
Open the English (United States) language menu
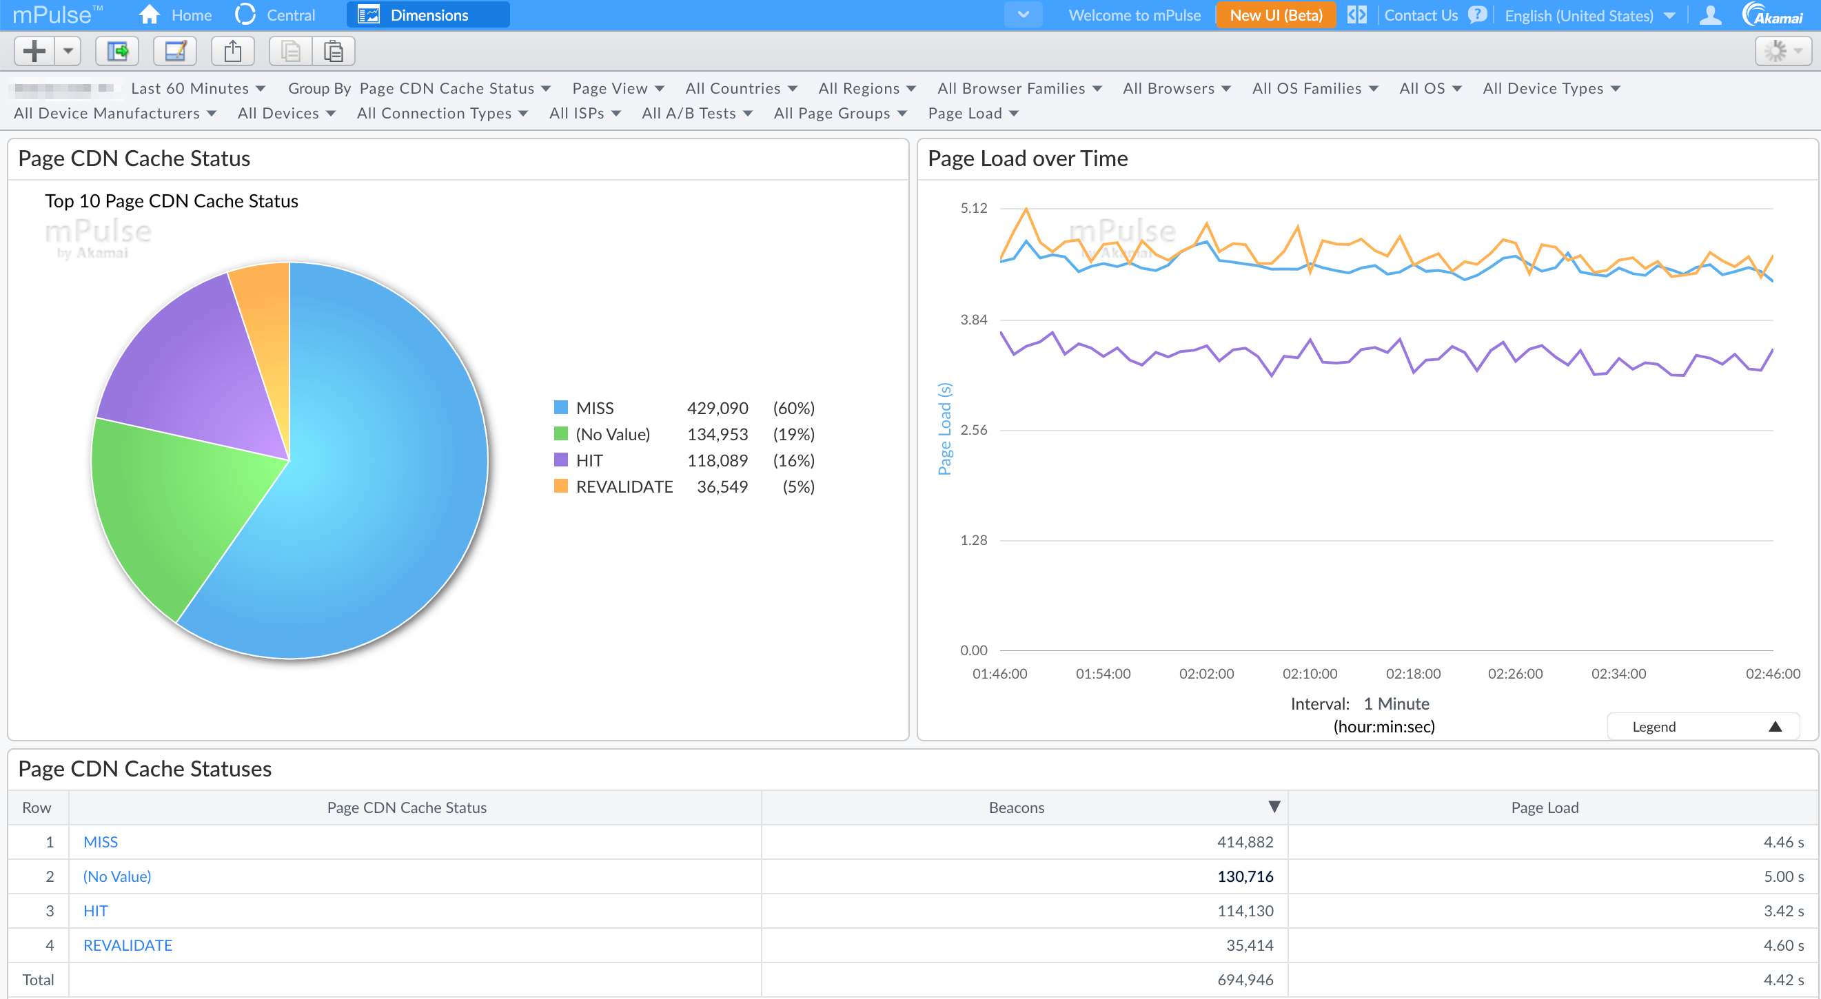pyautogui.click(x=1591, y=15)
